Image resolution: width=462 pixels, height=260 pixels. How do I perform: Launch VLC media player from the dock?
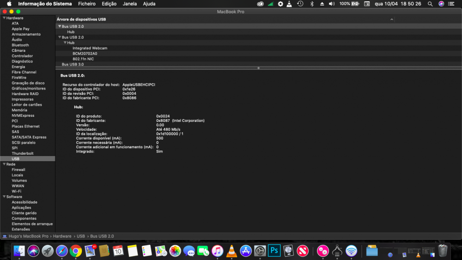231,251
